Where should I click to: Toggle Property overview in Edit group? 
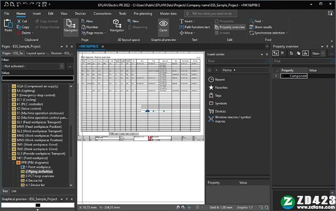pyautogui.click(x=230, y=27)
